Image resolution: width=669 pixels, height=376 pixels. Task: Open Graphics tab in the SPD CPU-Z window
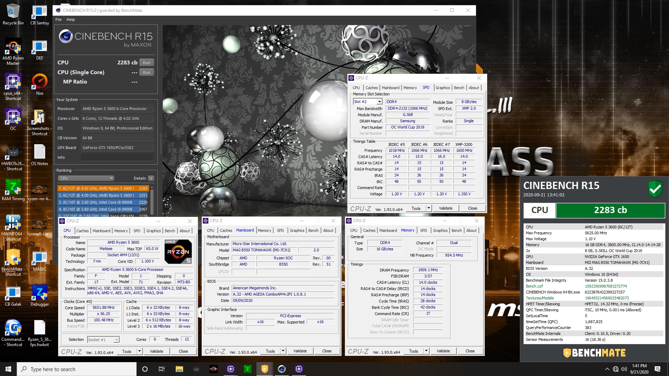click(443, 88)
